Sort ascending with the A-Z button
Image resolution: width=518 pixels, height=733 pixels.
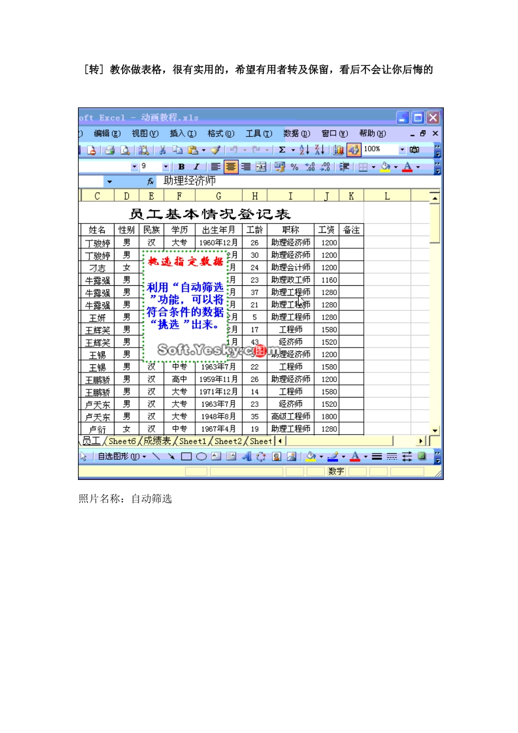305,150
